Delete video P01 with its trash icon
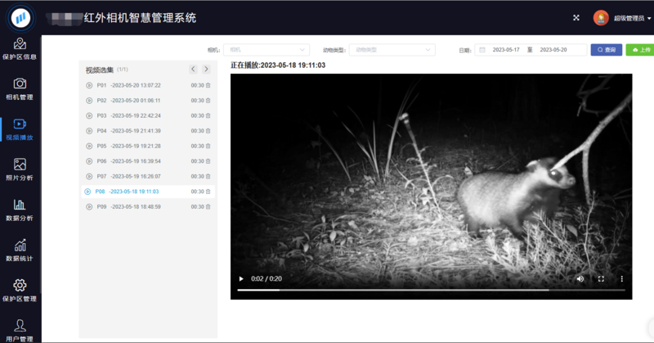The width and height of the screenshot is (654, 343). point(208,85)
